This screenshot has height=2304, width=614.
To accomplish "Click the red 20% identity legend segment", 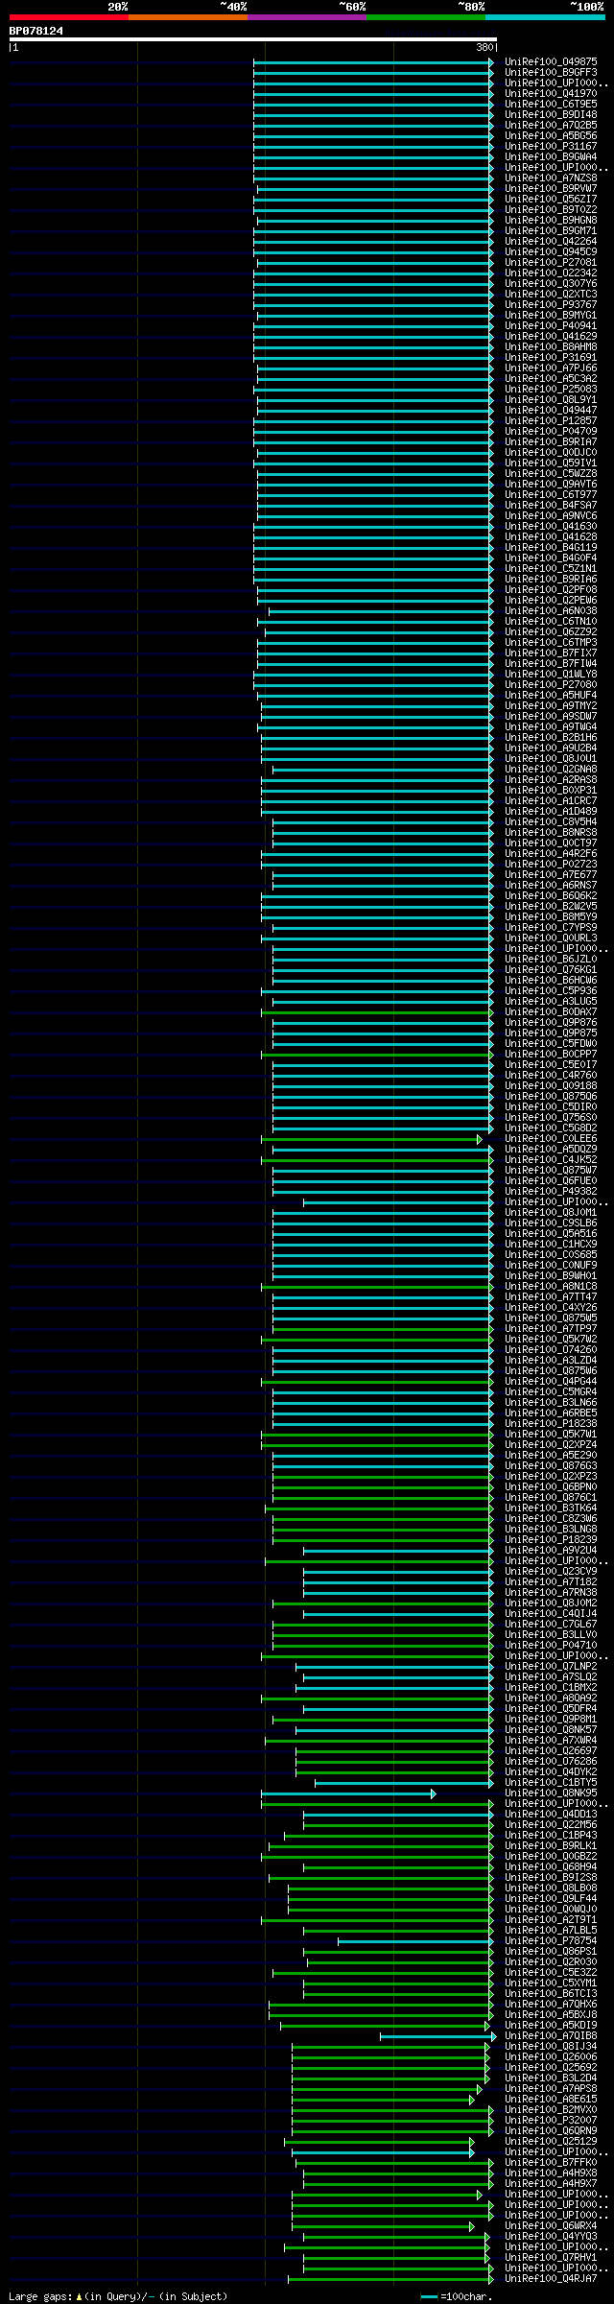I will pyautogui.click(x=69, y=17).
